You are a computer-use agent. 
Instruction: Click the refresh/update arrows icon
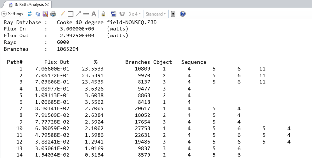[x=30, y=14]
